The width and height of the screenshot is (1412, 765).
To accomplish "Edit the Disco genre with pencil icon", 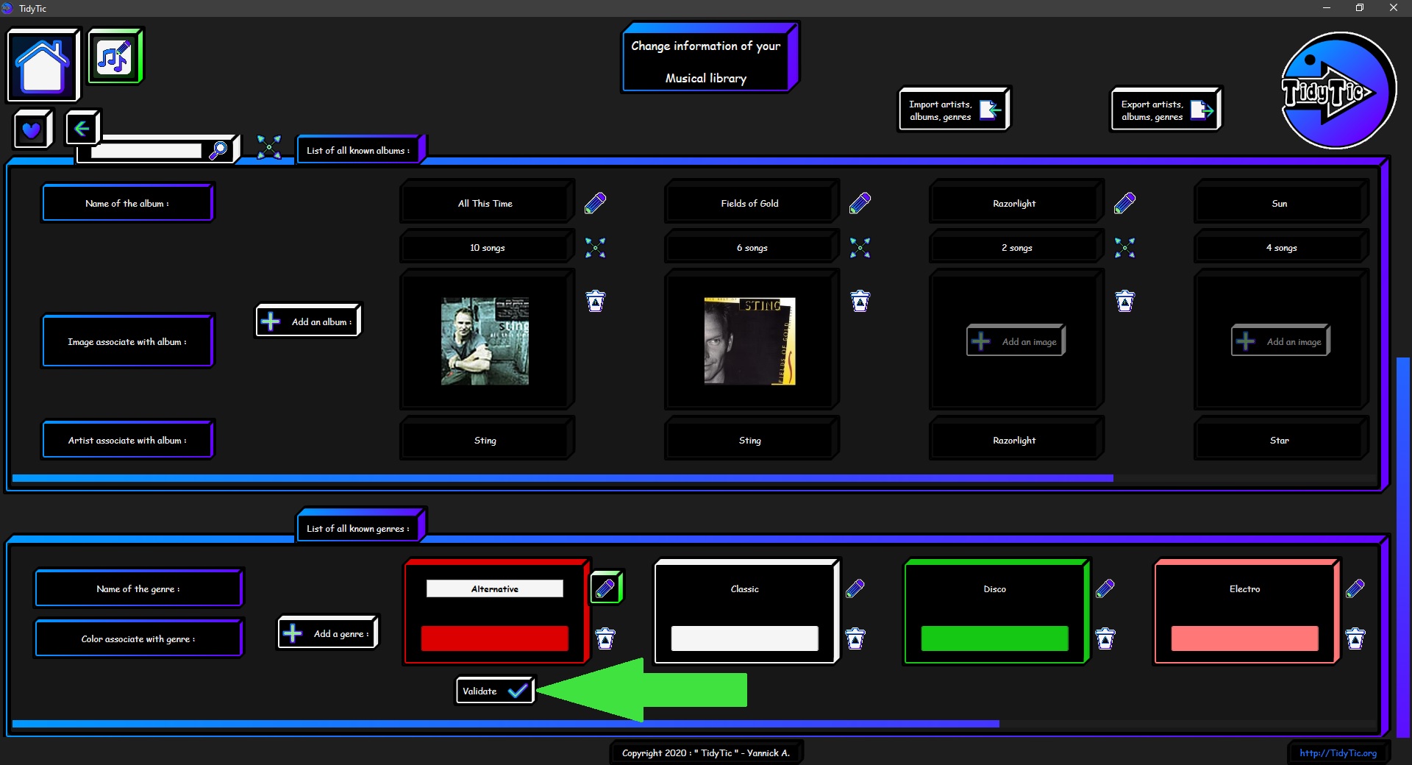I will click(x=1105, y=588).
